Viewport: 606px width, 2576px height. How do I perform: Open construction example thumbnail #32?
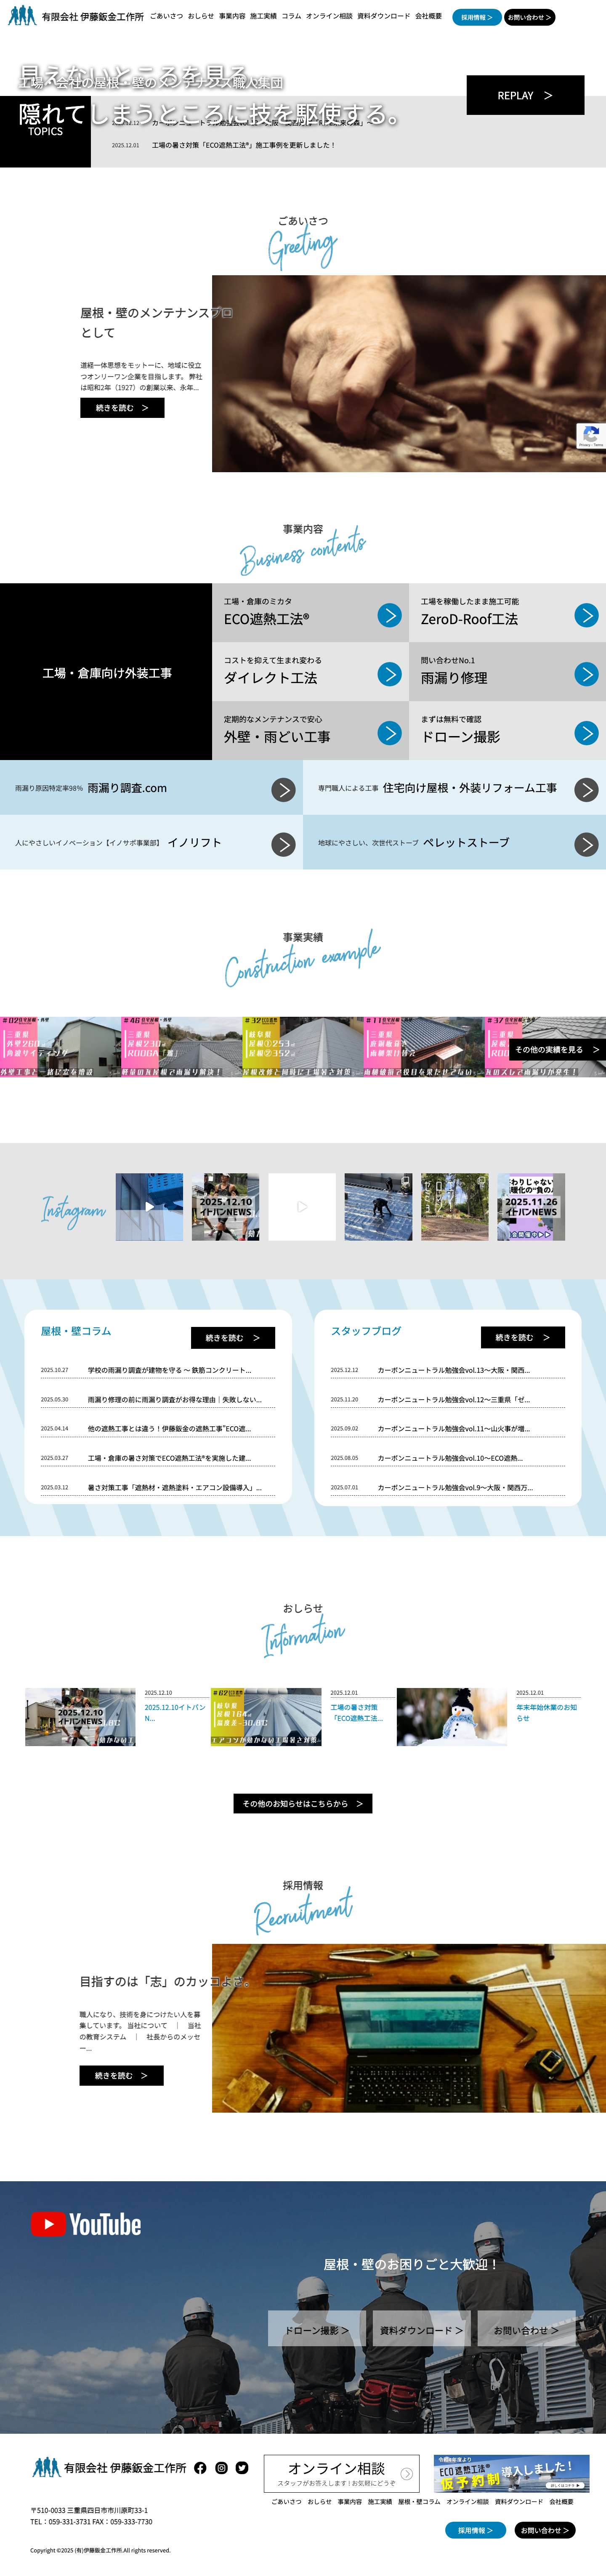[302, 1047]
